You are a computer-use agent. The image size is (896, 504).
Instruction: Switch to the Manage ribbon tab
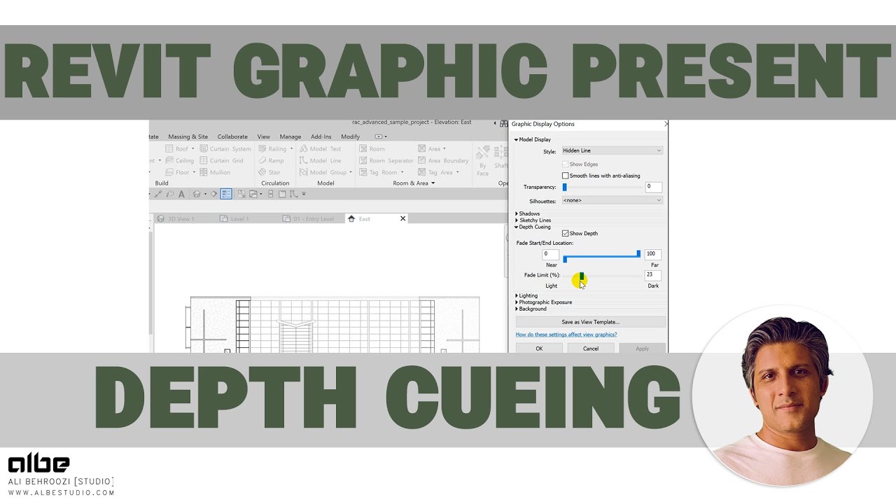(x=290, y=136)
